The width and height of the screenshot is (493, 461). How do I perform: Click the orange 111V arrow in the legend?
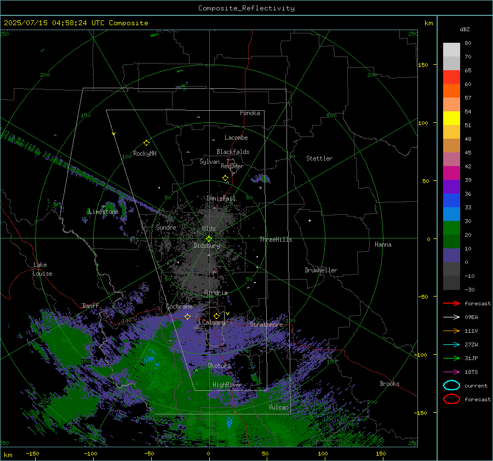(x=451, y=331)
